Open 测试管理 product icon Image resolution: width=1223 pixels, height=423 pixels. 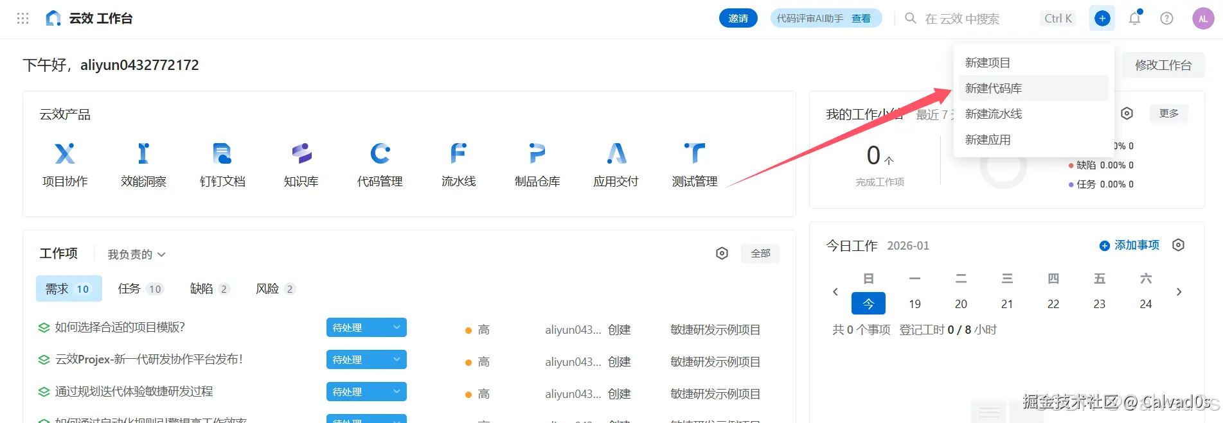pyautogui.click(x=695, y=153)
